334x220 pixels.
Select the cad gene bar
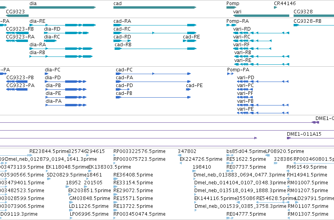coord(155,7)
